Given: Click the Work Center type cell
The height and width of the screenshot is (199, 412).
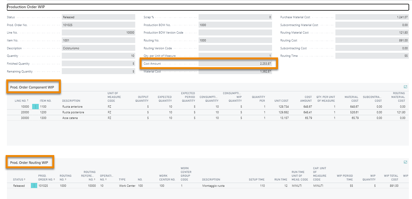Looking at the screenshot, I should pos(127,186).
